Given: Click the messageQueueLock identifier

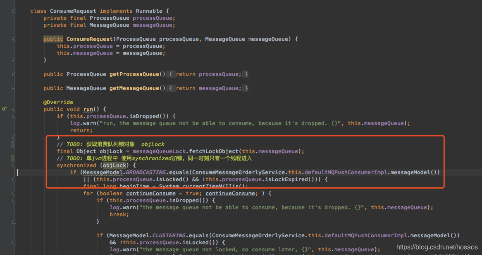Looking at the screenshot, I should tap(159, 151).
